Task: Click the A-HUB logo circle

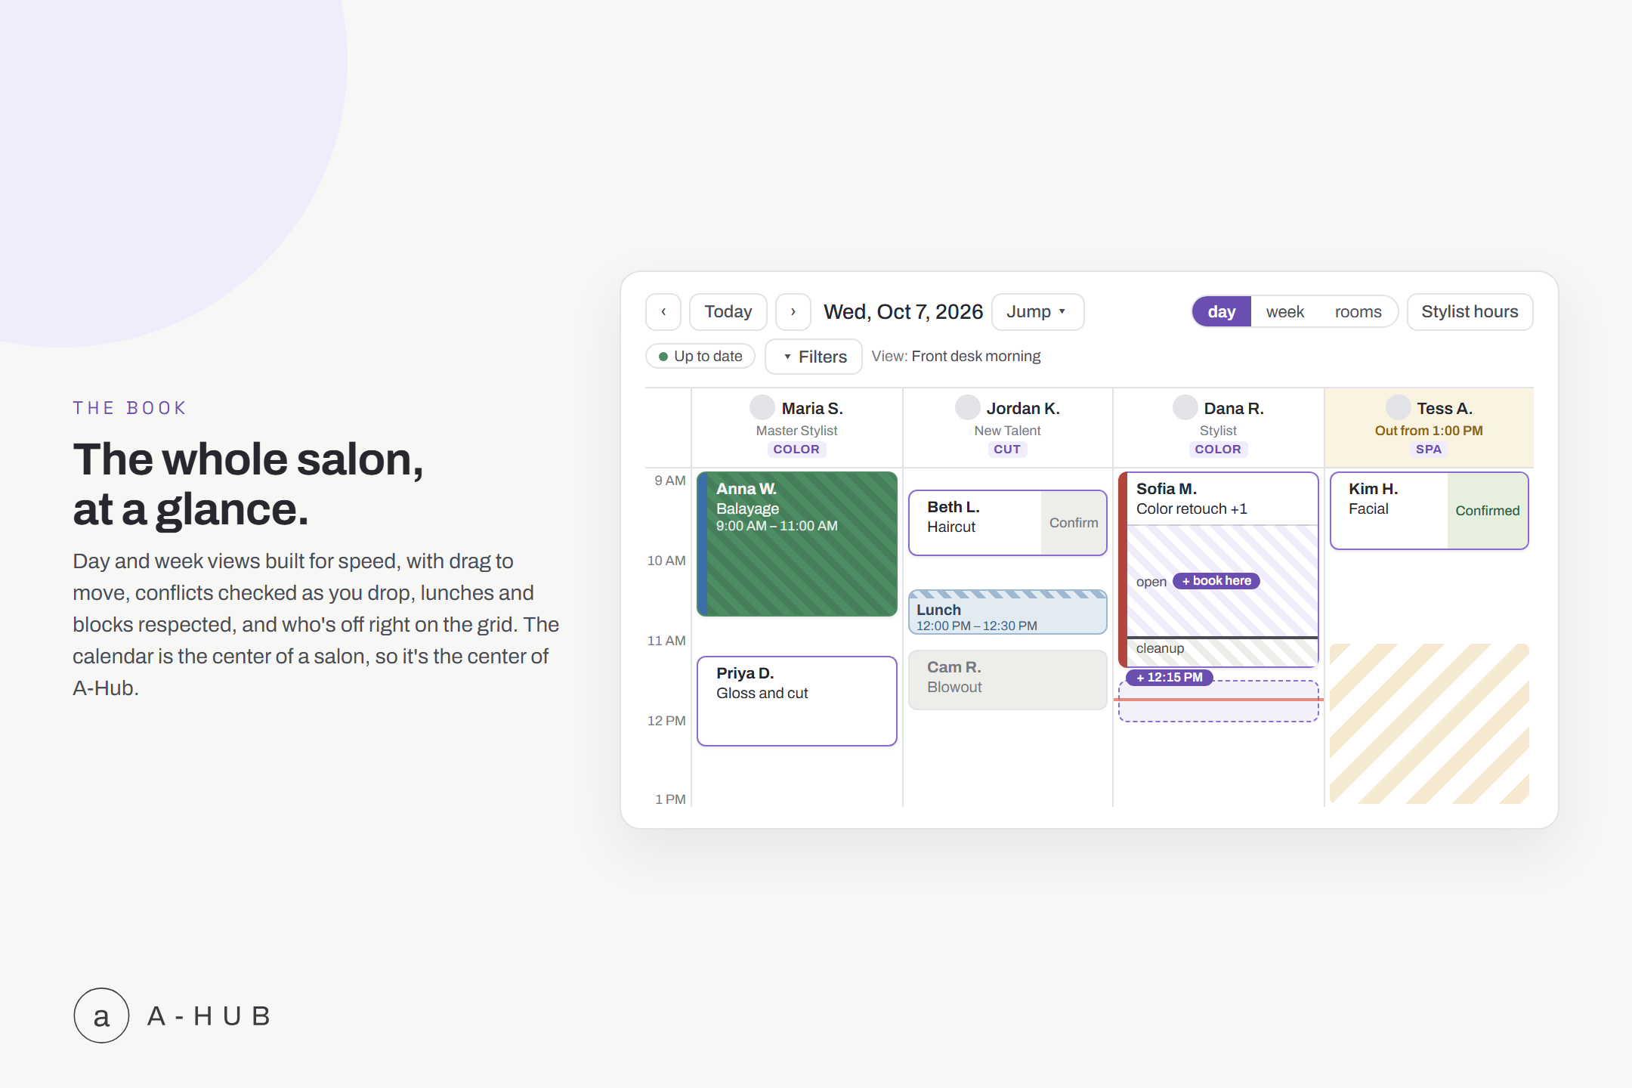Action: pos(101,1015)
